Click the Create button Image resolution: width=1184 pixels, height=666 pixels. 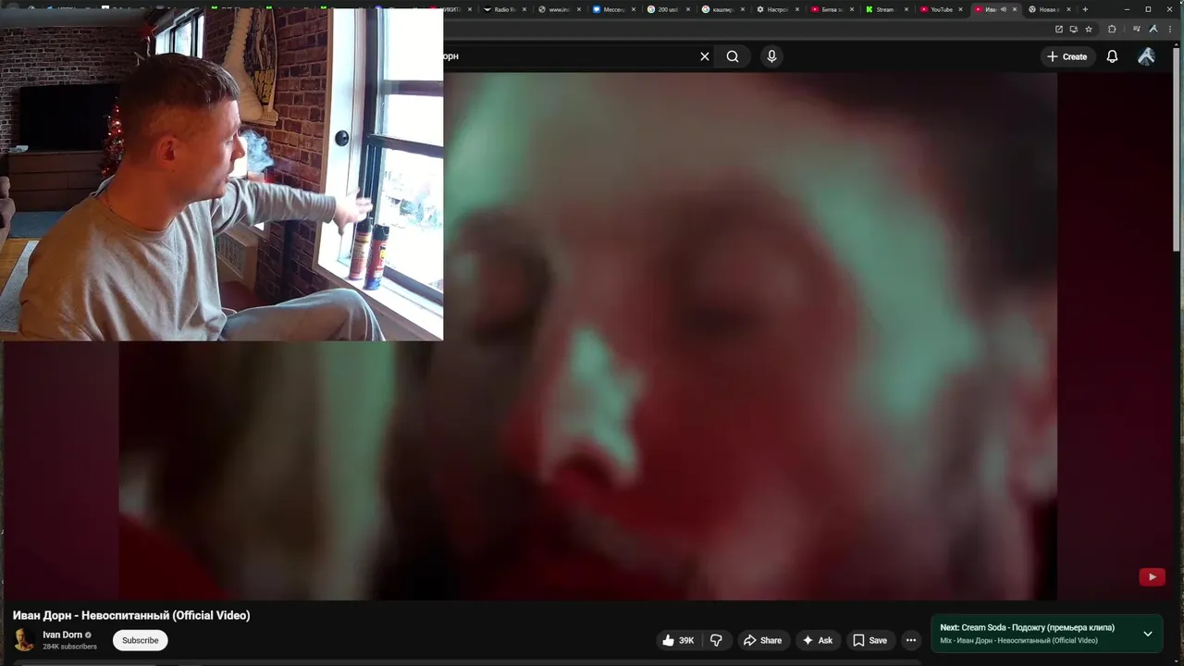(1067, 56)
